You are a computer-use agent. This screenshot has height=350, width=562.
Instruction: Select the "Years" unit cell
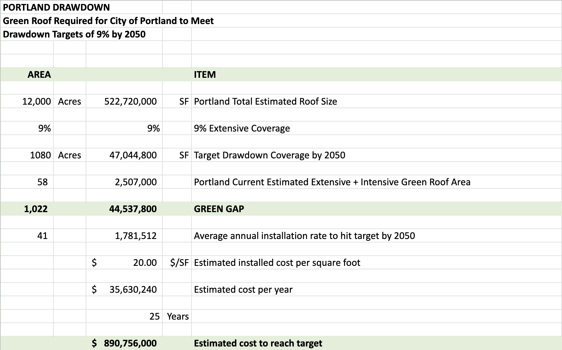178,316
